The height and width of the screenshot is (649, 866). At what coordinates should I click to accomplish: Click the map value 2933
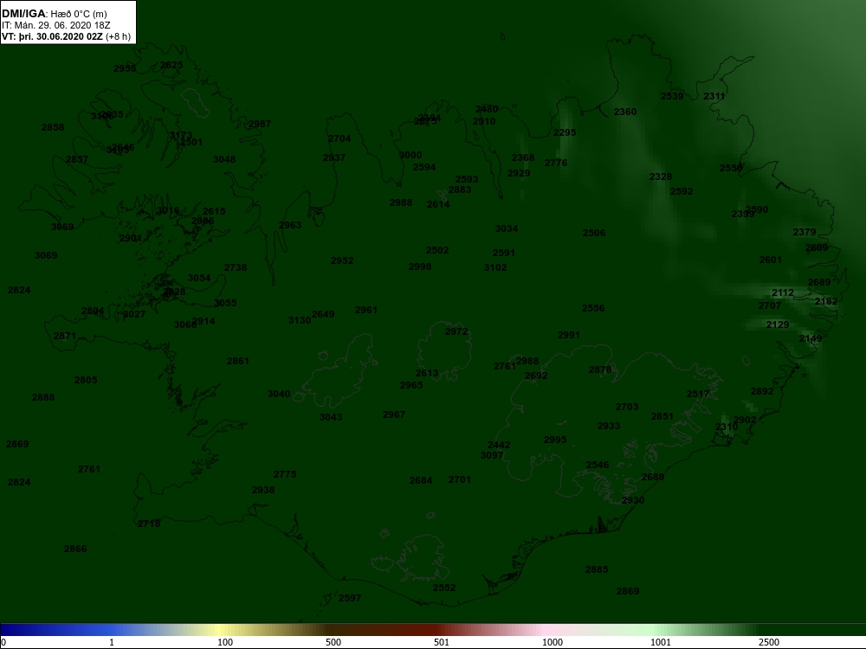tap(609, 426)
